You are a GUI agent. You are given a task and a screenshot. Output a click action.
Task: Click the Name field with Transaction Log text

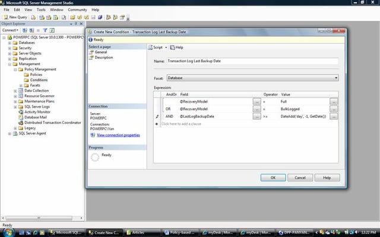click(252, 61)
